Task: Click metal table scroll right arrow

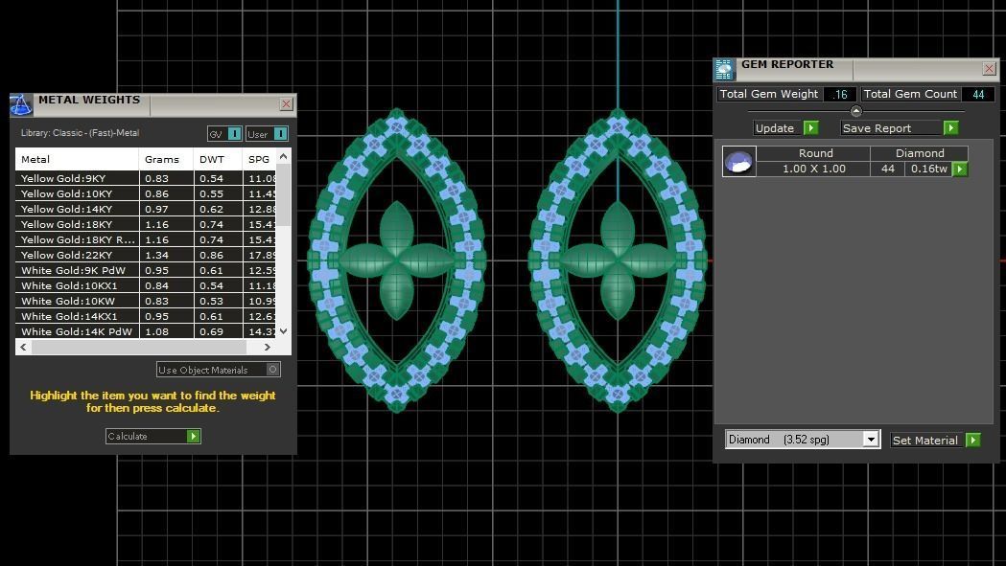Action: [268, 347]
